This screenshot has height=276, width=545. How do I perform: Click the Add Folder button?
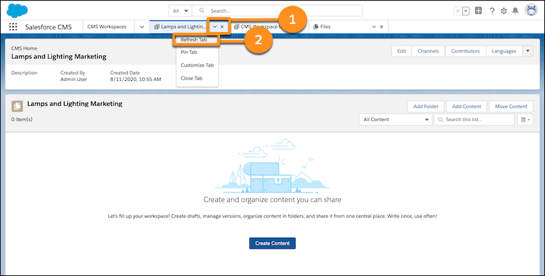click(x=426, y=106)
